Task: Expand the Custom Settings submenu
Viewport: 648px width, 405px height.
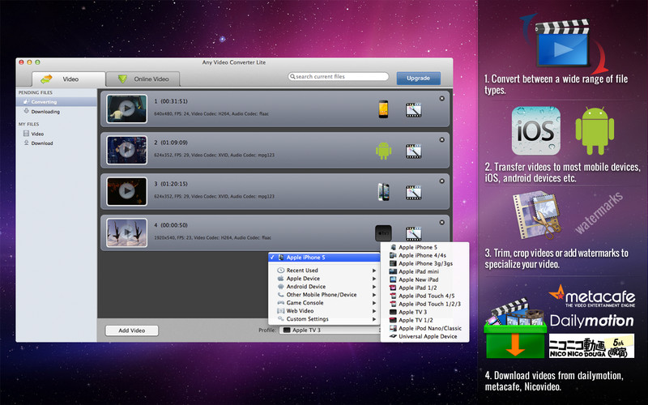Action: 324,319
